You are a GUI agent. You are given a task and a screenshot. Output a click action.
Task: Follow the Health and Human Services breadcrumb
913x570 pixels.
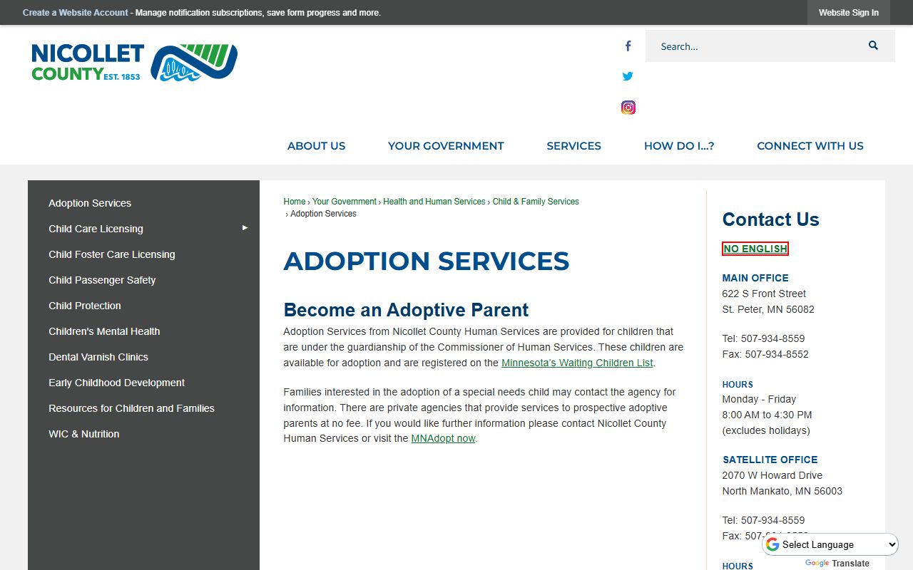point(434,202)
